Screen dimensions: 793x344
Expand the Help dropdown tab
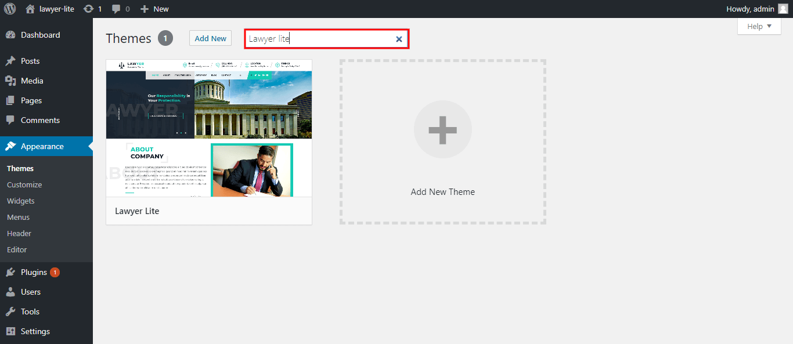pyautogui.click(x=759, y=26)
